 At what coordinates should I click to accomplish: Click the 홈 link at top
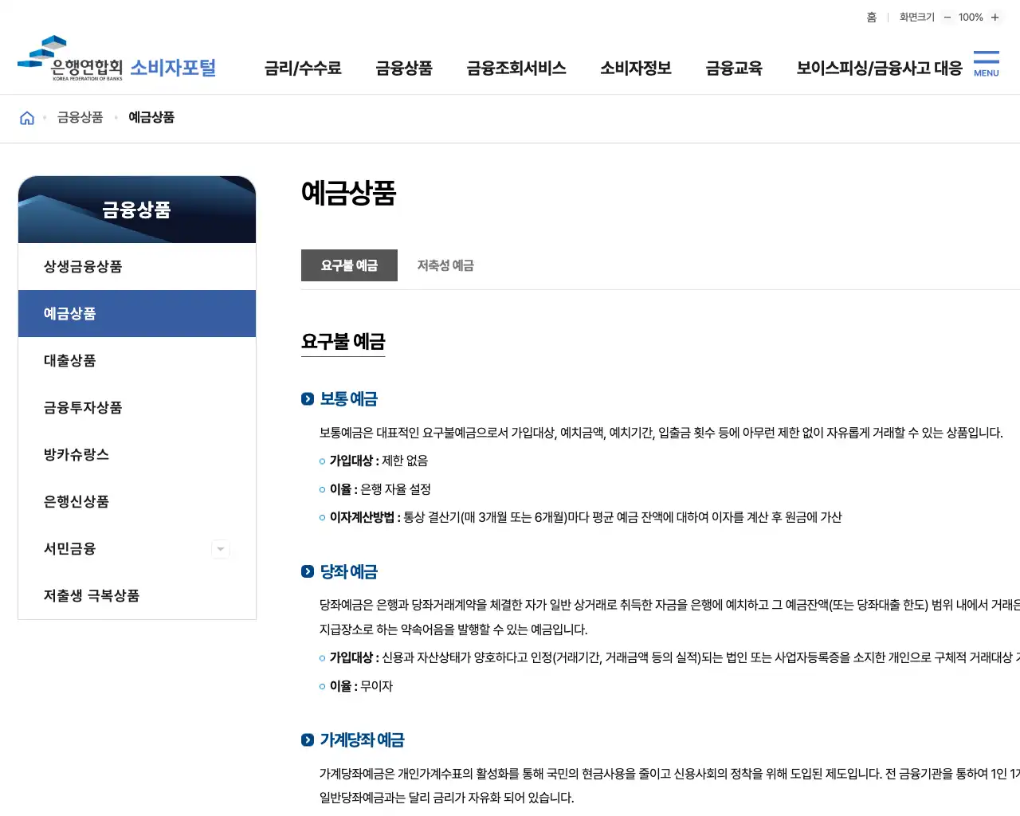tap(872, 18)
